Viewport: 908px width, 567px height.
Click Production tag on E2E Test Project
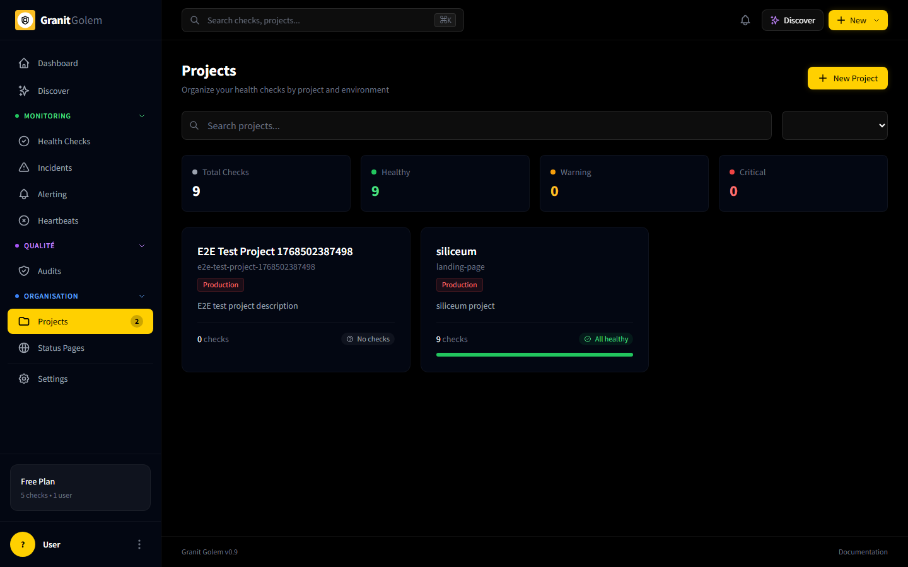tap(221, 285)
